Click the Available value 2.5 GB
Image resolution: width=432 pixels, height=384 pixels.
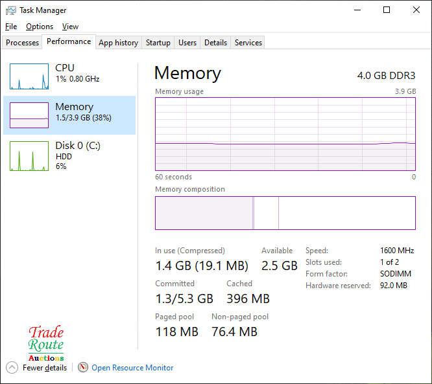point(280,265)
